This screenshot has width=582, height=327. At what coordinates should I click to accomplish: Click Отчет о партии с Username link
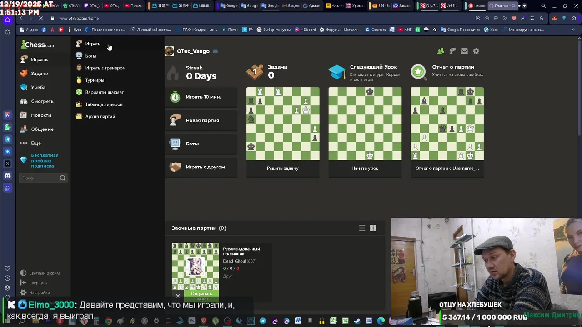(x=447, y=168)
